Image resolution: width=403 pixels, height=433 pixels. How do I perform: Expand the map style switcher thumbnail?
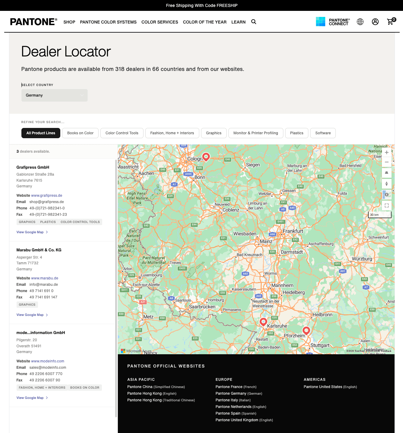tap(386, 194)
